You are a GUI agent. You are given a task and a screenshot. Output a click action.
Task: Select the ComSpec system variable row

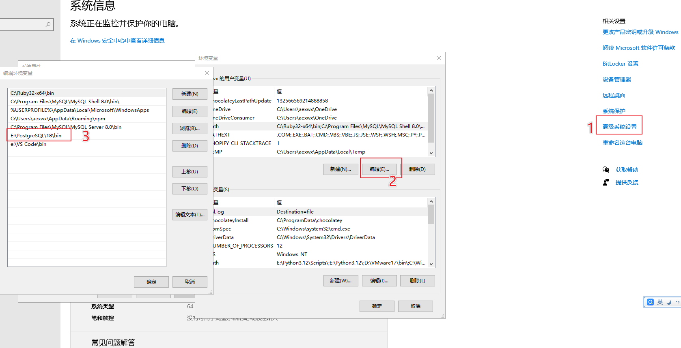320,229
